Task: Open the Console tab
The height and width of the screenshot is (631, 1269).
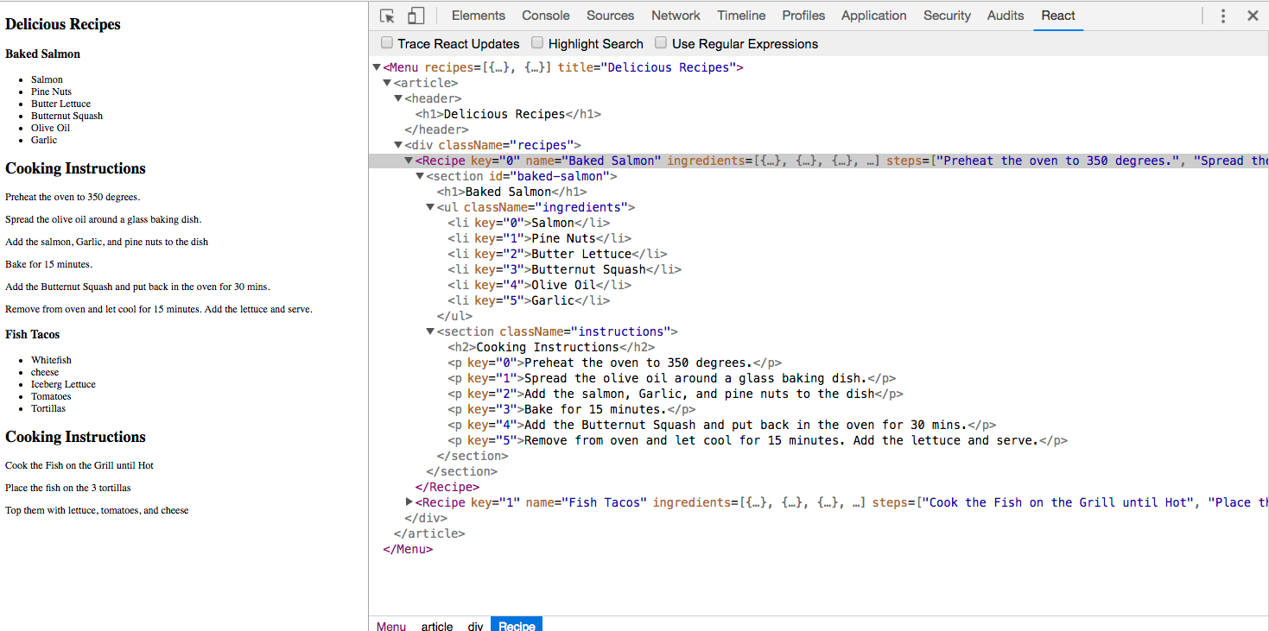Action: 545,16
